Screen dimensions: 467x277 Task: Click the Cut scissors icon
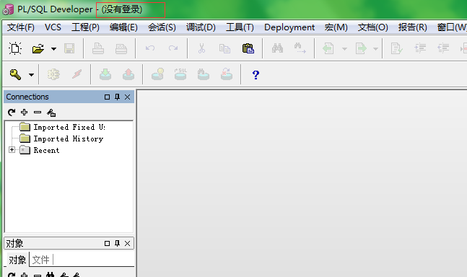(201, 48)
